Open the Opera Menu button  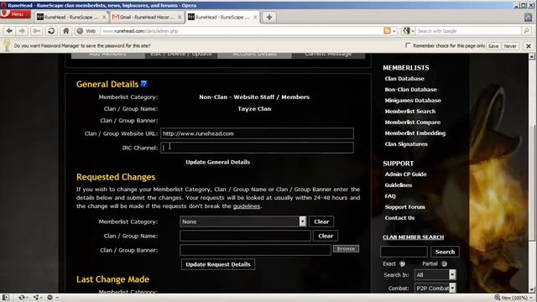[16, 14]
